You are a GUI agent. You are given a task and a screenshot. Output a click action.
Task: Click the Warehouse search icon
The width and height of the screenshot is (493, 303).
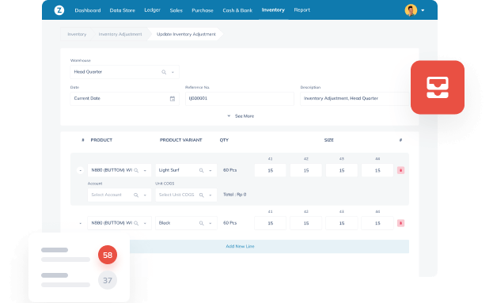(x=164, y=72)
